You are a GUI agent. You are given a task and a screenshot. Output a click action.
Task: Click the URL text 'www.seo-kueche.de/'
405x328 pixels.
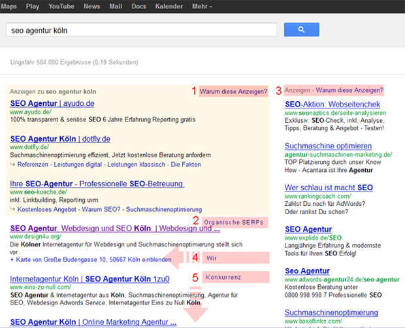pyautogui.click(x=39, y=192)
